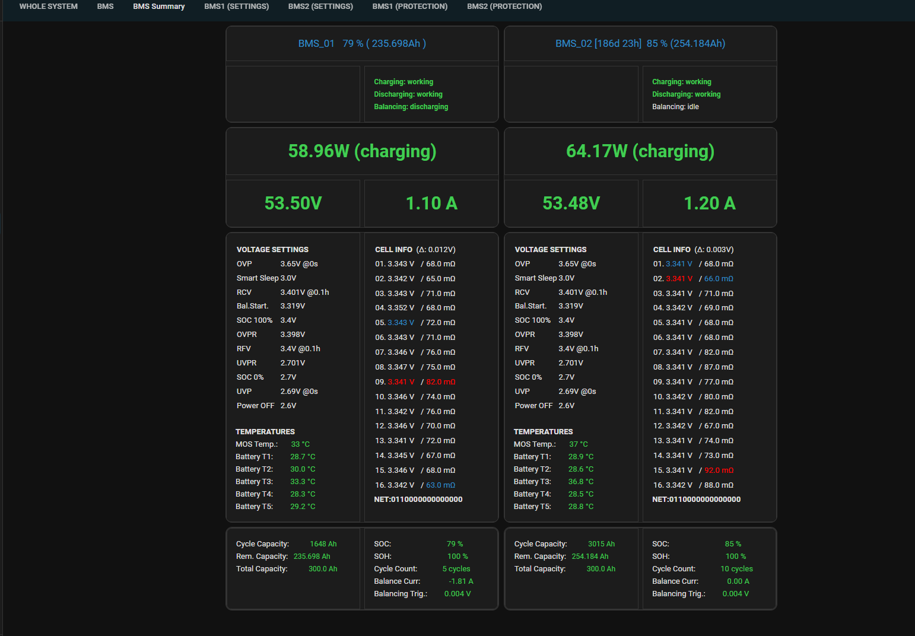This screenshot has height=636, width=915.
Task: Open BMS1 (SETTINGS) tab
Action: pyautogui.click(x=236, y=7)
